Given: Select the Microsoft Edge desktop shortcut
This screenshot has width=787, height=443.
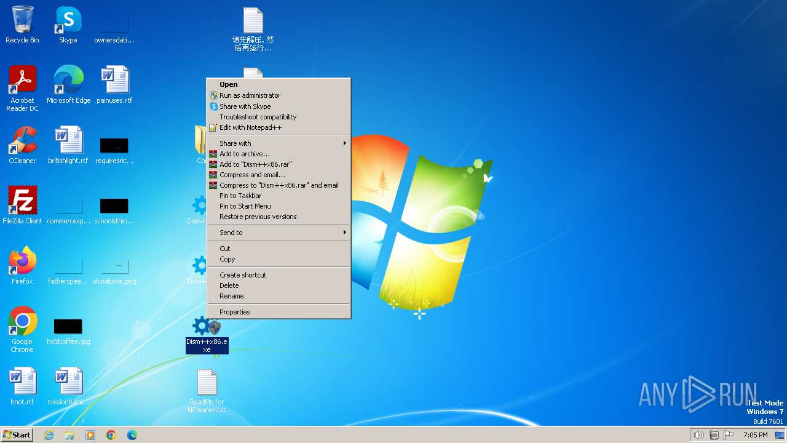Looking at the screenshot, I should pyautogui.click(x=68, y=85).
